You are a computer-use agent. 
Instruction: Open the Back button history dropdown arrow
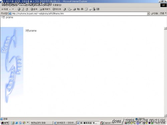click(x=10, y=9)
